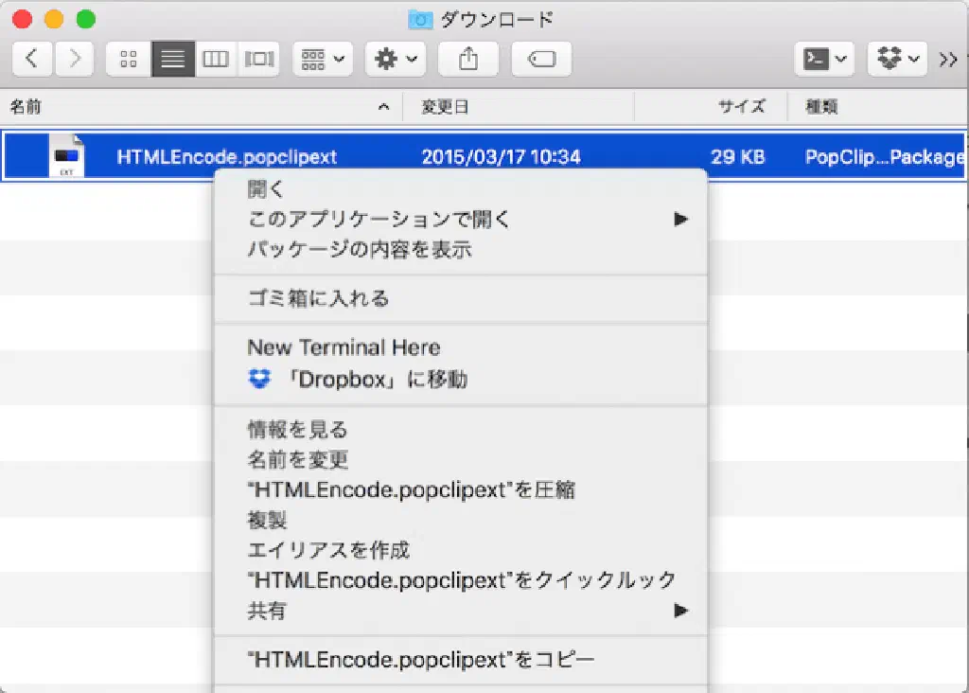
Task: Switch to column view mode
Action: click(x=216, y=59)
